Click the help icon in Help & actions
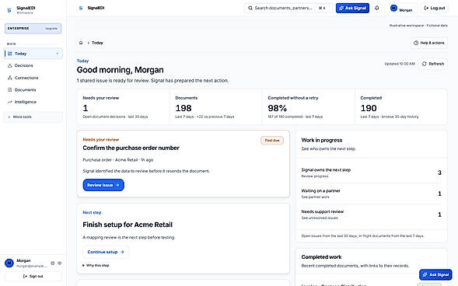This screenshot has width=458, height=286. click(416, 43)
